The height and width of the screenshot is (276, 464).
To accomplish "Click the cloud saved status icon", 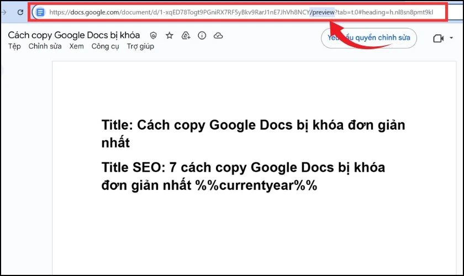I will (x=218, y=35).
